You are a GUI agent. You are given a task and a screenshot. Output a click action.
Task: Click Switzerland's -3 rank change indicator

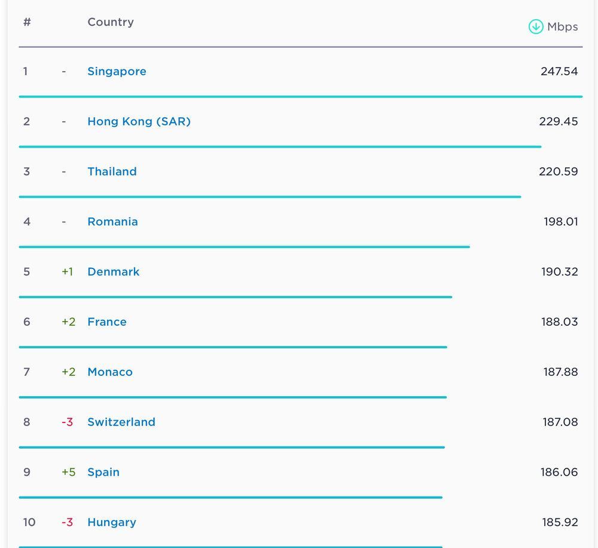[x=67, y=423]
